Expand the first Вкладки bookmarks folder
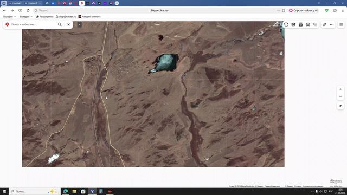 [x=9, y=17]
